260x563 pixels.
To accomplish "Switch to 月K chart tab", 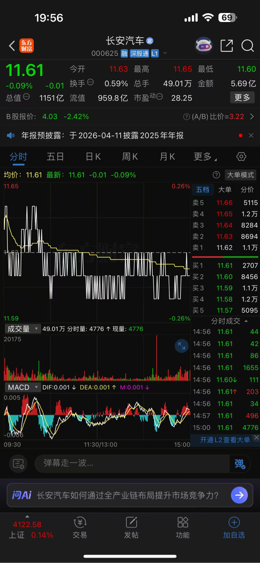I will click(x=167, y=157).
